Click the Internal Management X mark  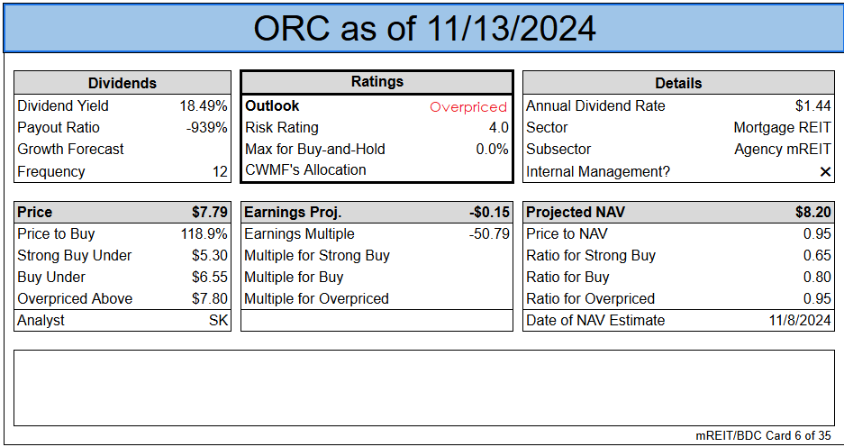825,171
